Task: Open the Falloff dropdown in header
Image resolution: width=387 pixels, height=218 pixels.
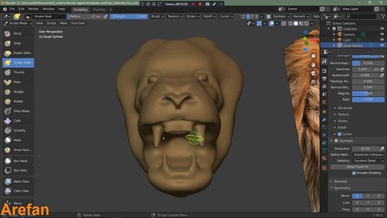Action: [x=210, y=16]
